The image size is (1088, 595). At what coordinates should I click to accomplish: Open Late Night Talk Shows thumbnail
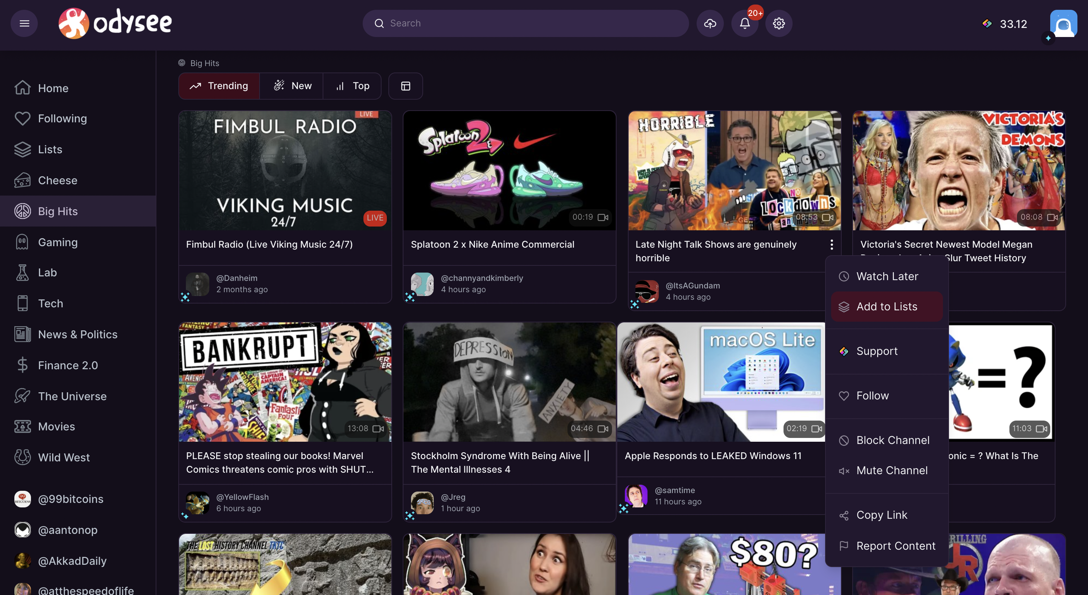(734, 171)
